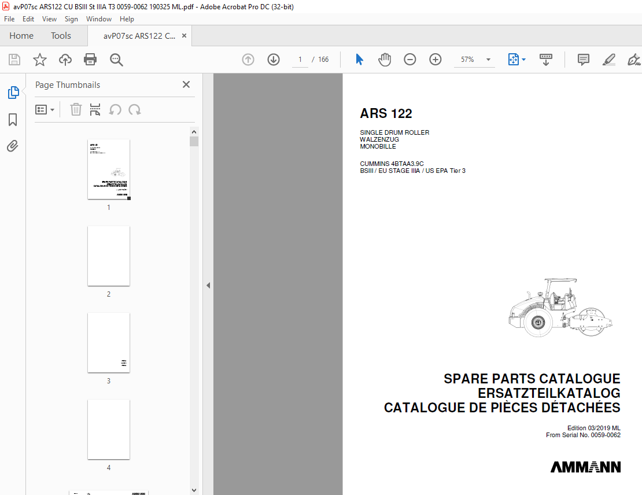This screenshot has height=495, width=642.
Task: Click the page number input field
Action: tap(300, 60)
